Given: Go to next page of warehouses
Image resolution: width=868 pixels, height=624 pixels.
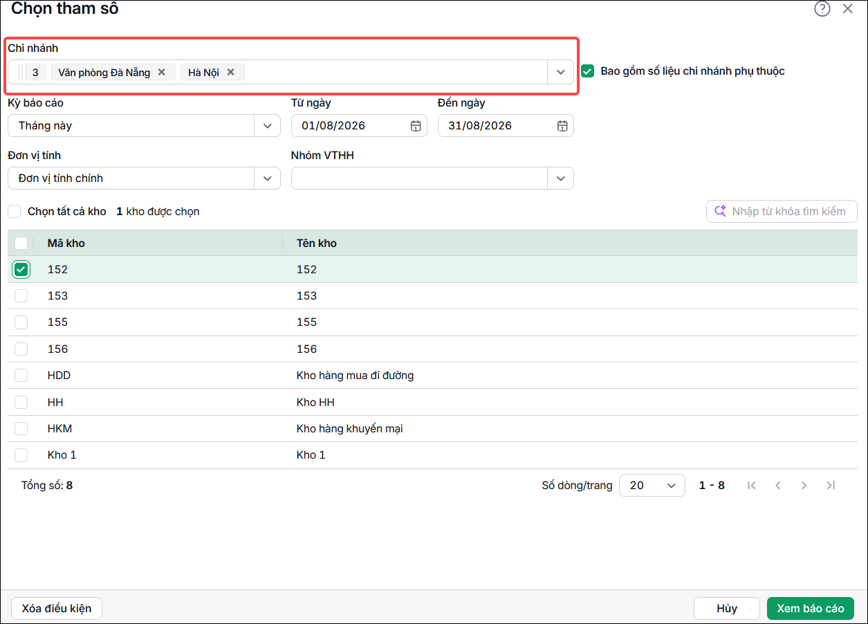Looking at the screenshot, I should pos(804,486).
